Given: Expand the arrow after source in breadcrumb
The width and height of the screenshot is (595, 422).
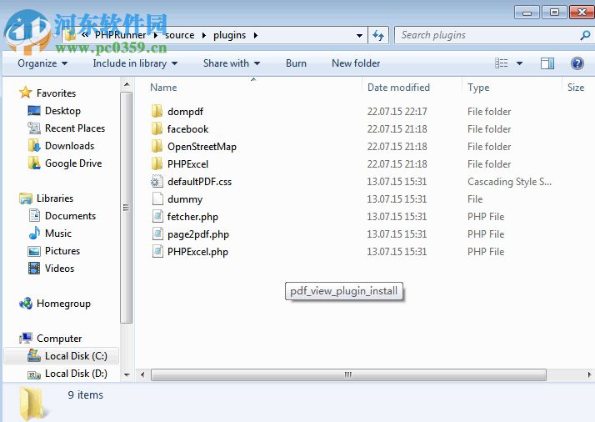Looking at the screenshot, I should pos(204,35).
